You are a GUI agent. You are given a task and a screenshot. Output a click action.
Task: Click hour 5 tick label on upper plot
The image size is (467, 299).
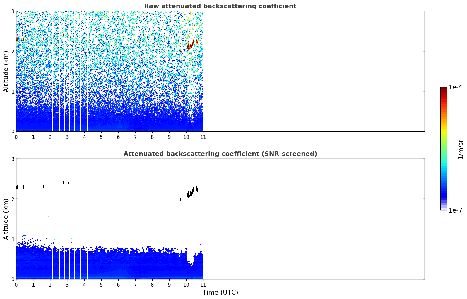tap(101, 137)
